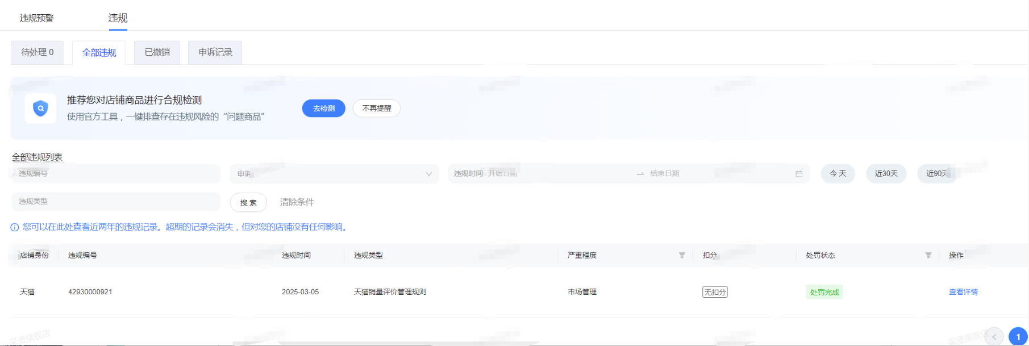This screenshot has width=1029, height=346.
Task: Click the shield compliance check icon
Action: (x=40, y=108)
